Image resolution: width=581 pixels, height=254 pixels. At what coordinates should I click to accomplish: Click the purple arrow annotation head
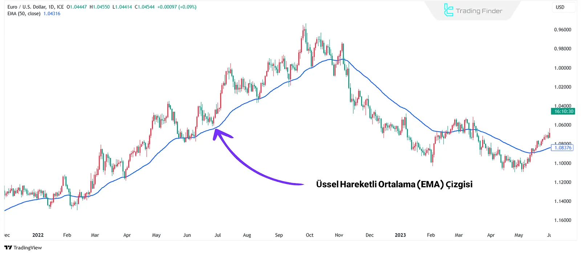(217, 133)
